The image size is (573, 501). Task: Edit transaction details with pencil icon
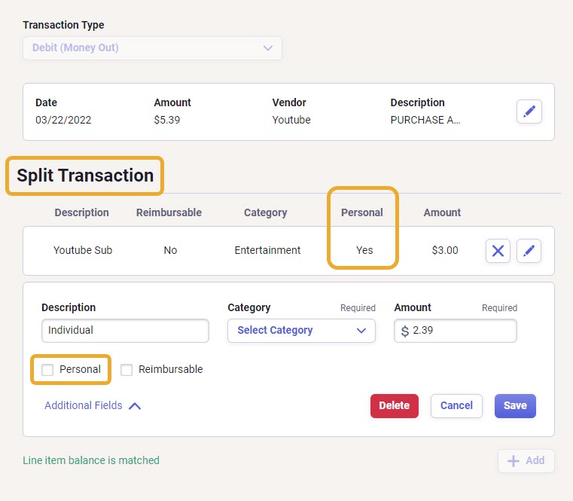(529, 112)
